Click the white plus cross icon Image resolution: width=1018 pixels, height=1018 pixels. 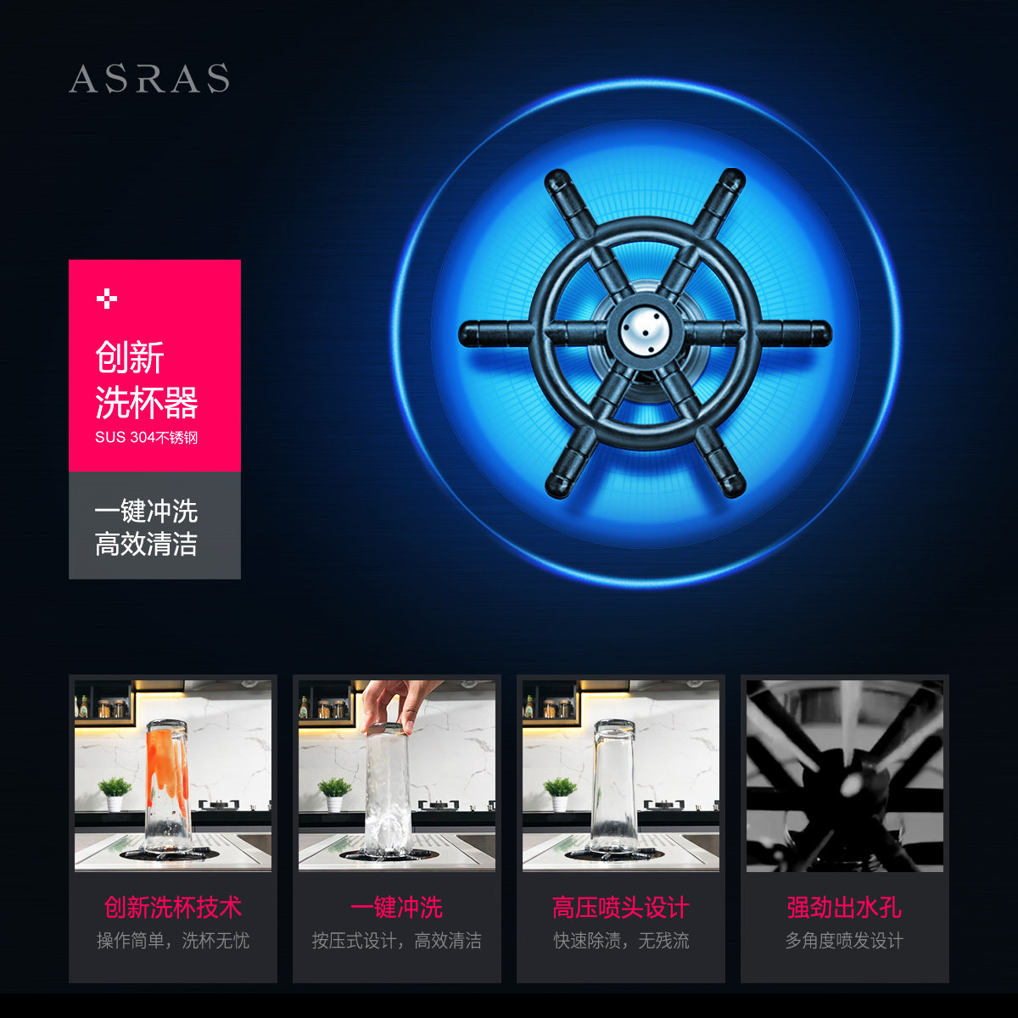point(107,299)
